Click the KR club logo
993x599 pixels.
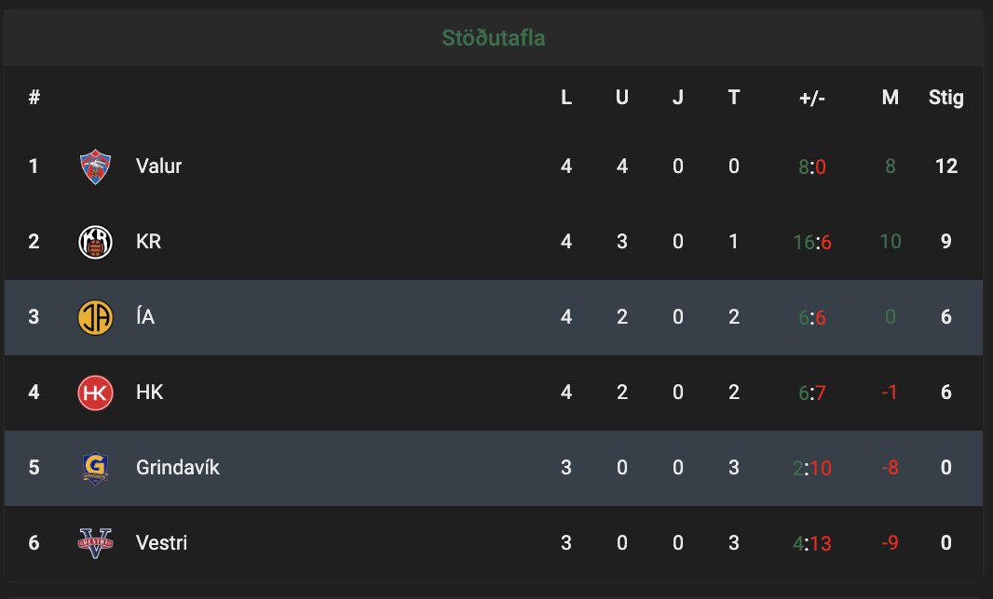coord(96,242)
